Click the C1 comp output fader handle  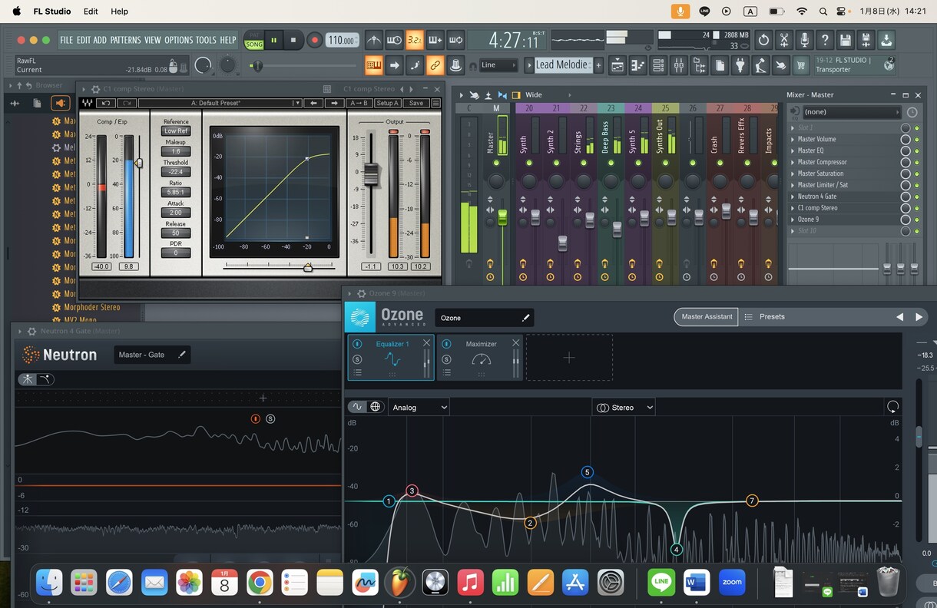(372, 175)
